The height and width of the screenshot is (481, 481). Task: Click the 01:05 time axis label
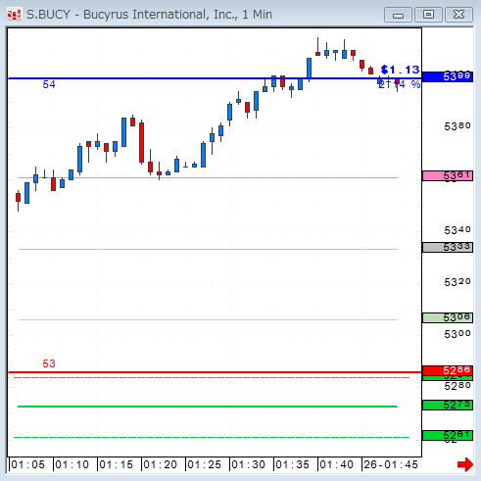pos(27,464)
